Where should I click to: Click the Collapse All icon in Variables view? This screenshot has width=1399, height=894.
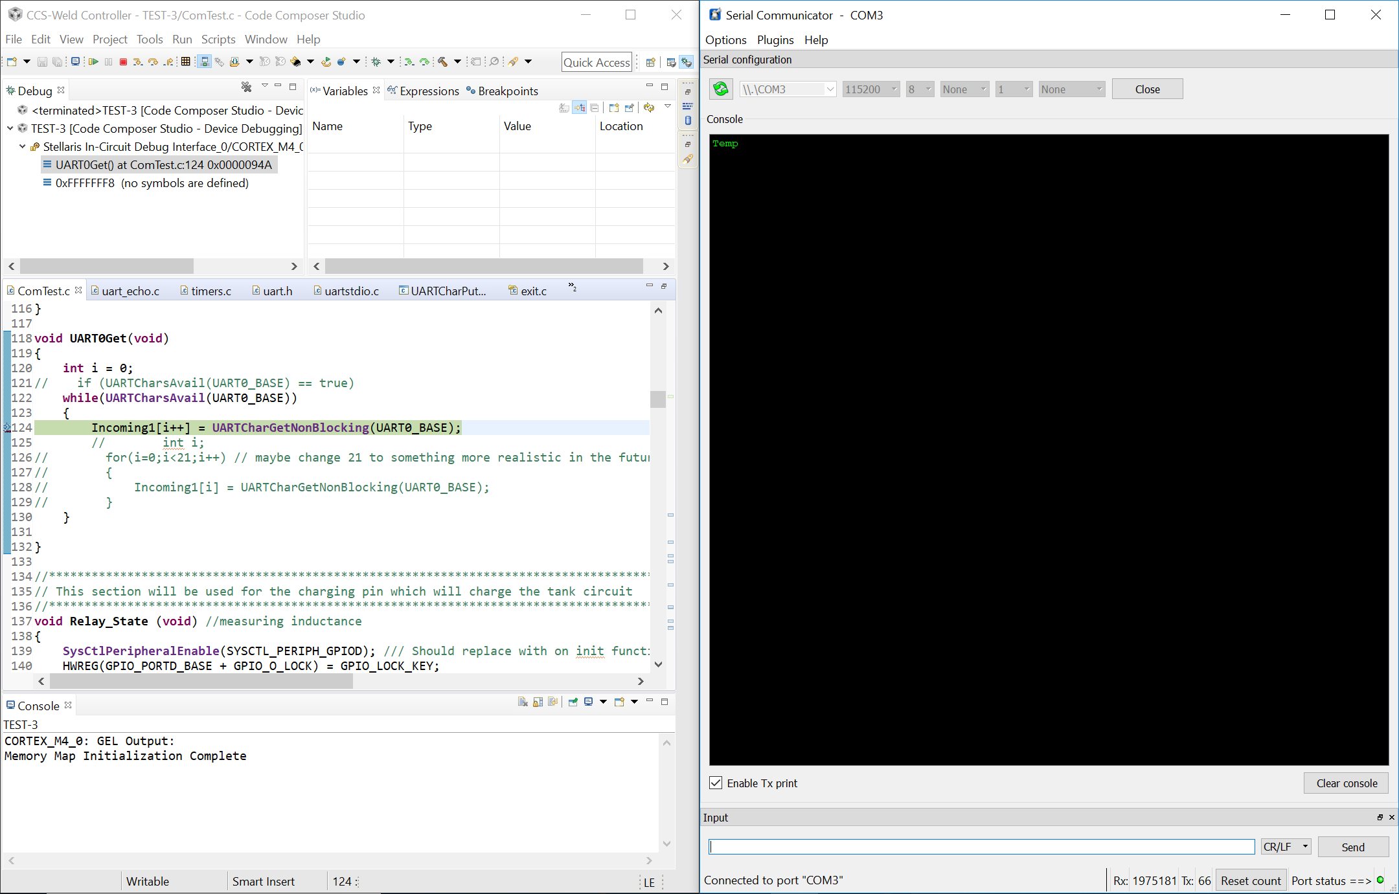point(595,108)
